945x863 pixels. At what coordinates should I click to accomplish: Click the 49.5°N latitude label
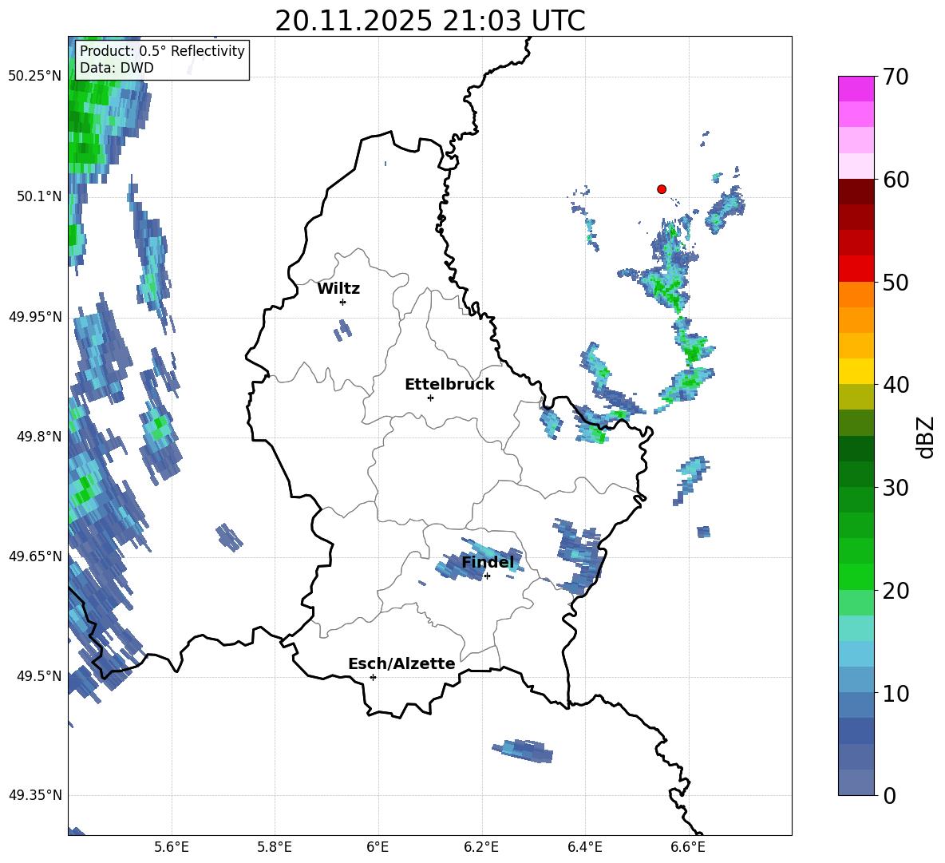pos(38,675)
